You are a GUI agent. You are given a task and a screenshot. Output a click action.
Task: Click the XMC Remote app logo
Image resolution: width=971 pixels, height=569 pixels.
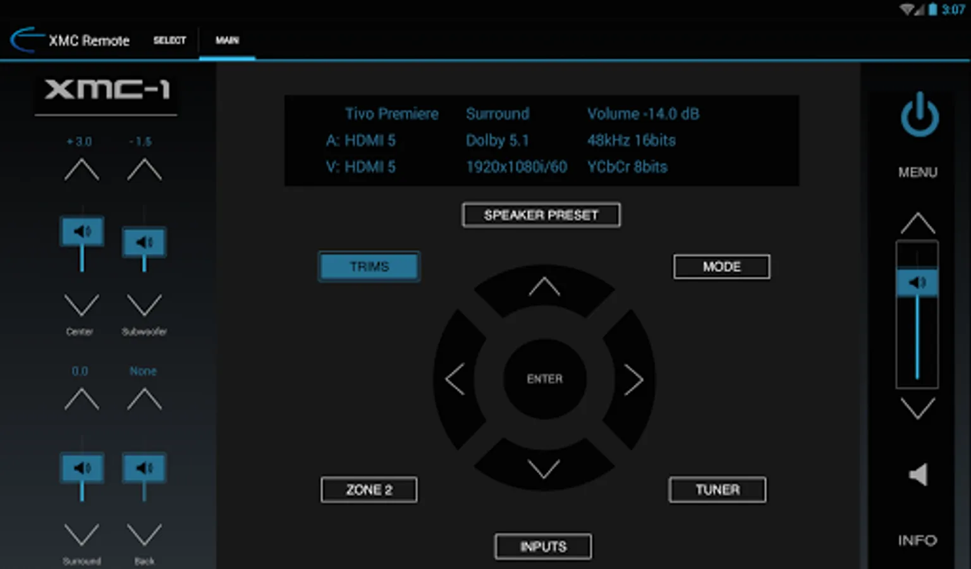(x=27, y=40)
